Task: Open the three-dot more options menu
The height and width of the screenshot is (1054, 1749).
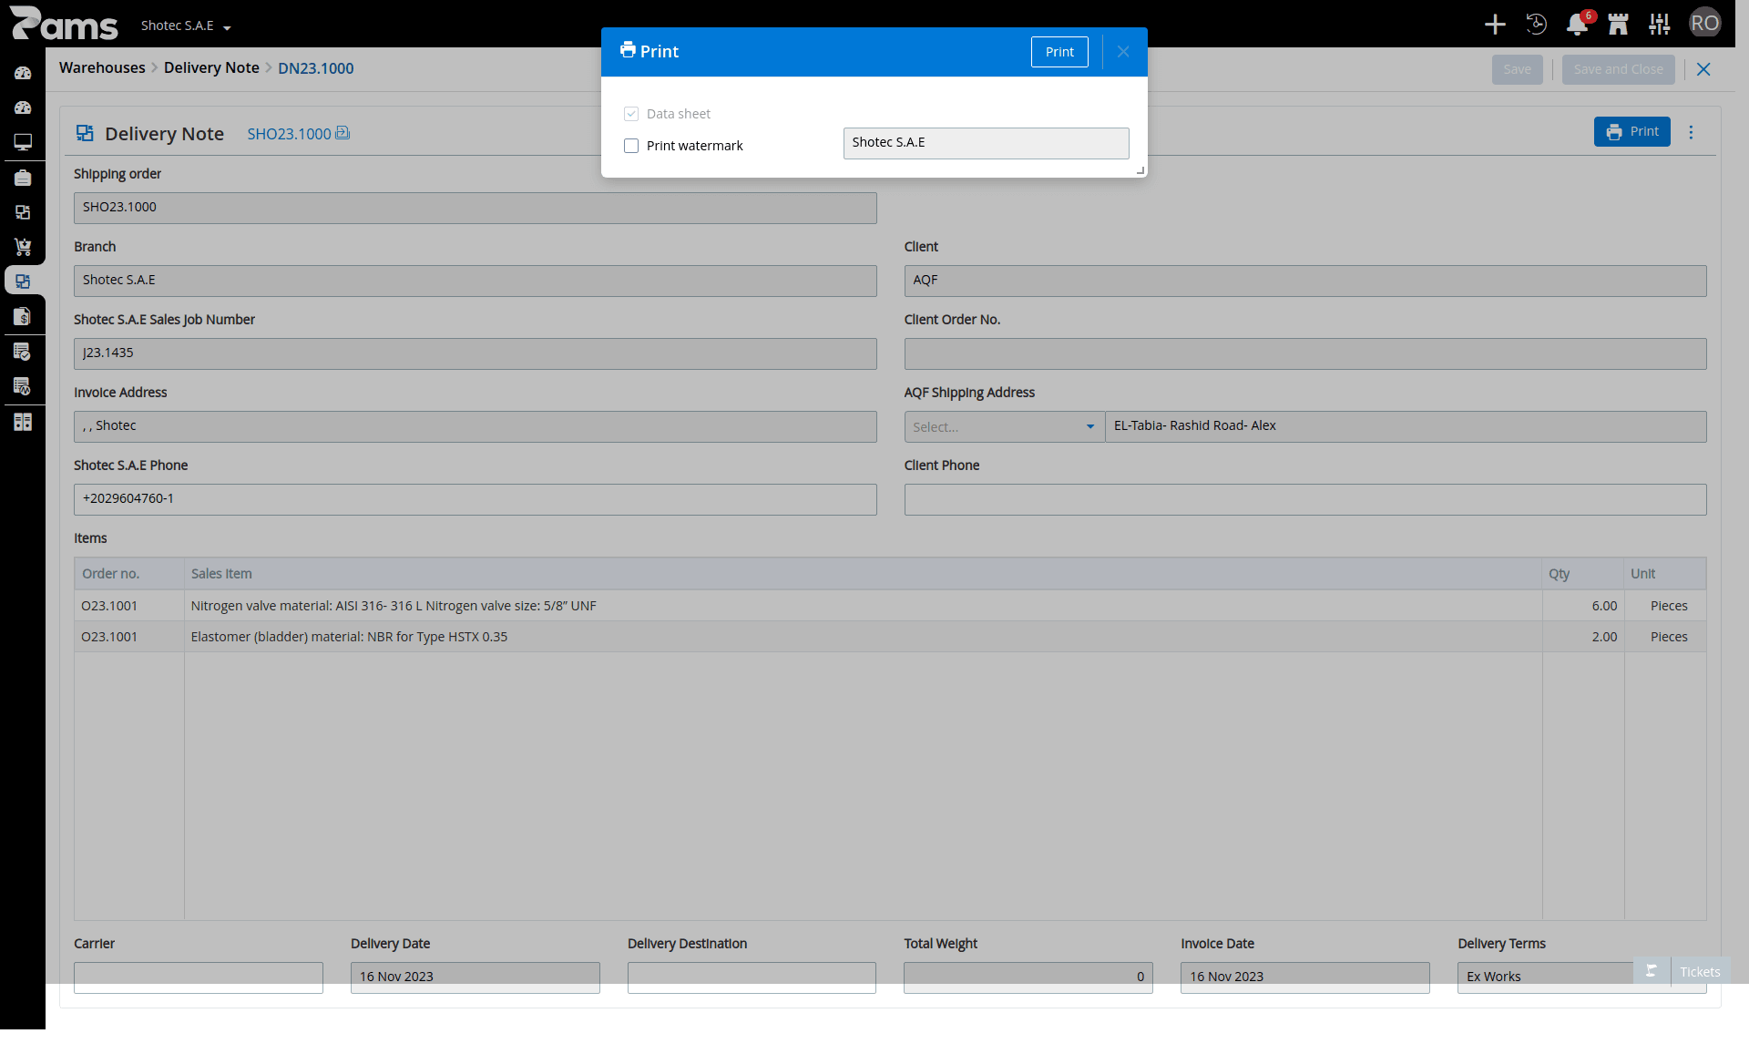Action: (x=1691, y=132)
